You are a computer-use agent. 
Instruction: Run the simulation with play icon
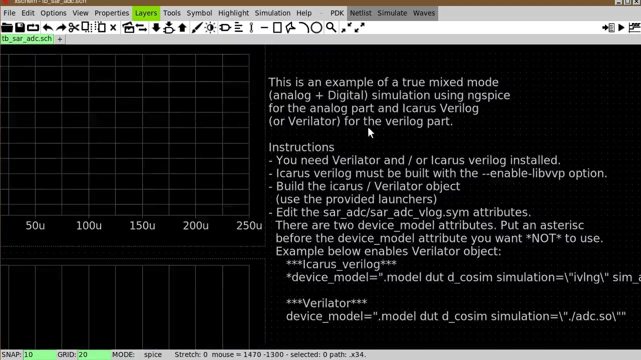621,27
